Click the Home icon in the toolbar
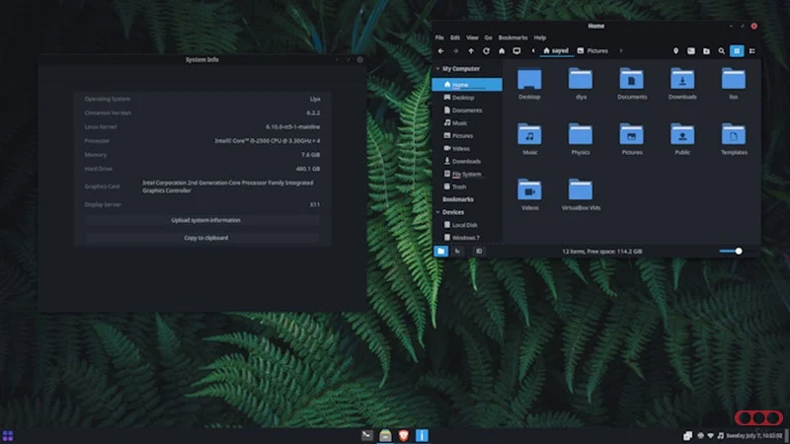 (x=502, y=50)
